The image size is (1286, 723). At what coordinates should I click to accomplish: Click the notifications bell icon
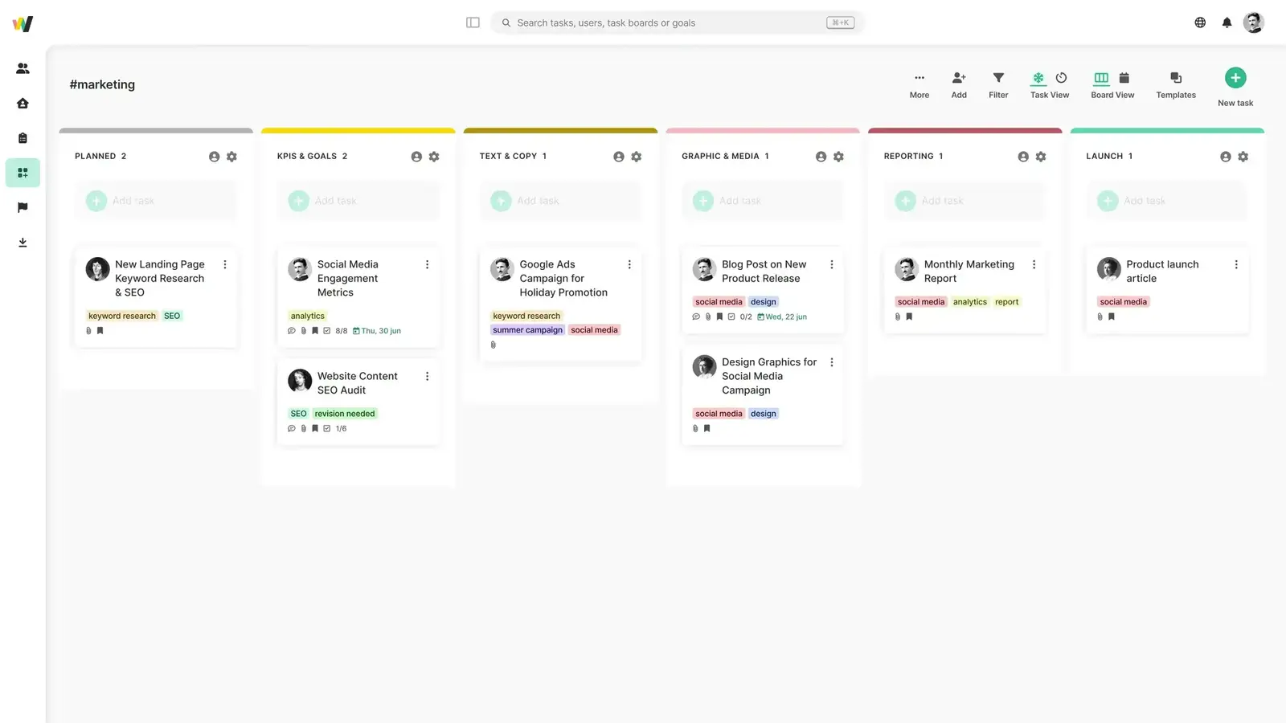tap(1227, 22)
